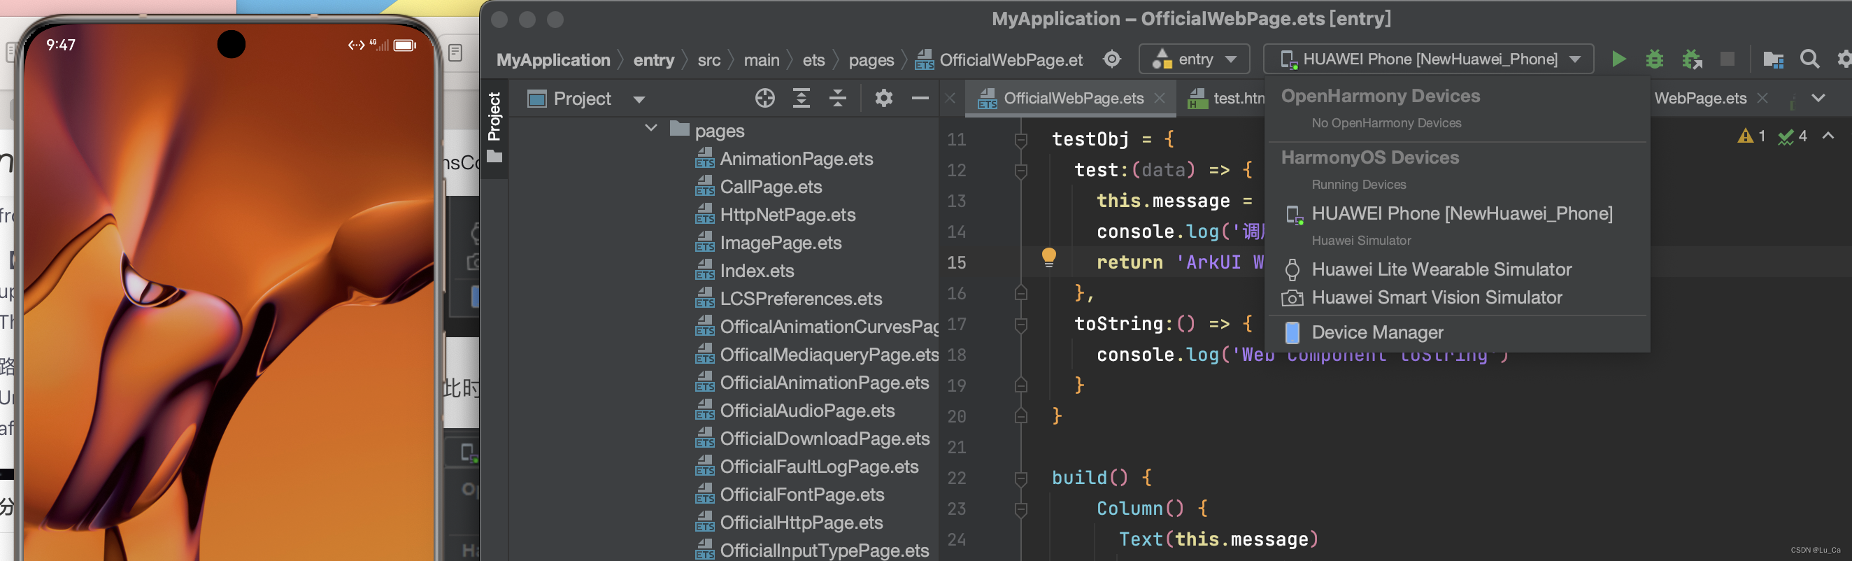This screenshot has width=1852, height=561.
Task: Run the app with green play button
Action: 1618,59
